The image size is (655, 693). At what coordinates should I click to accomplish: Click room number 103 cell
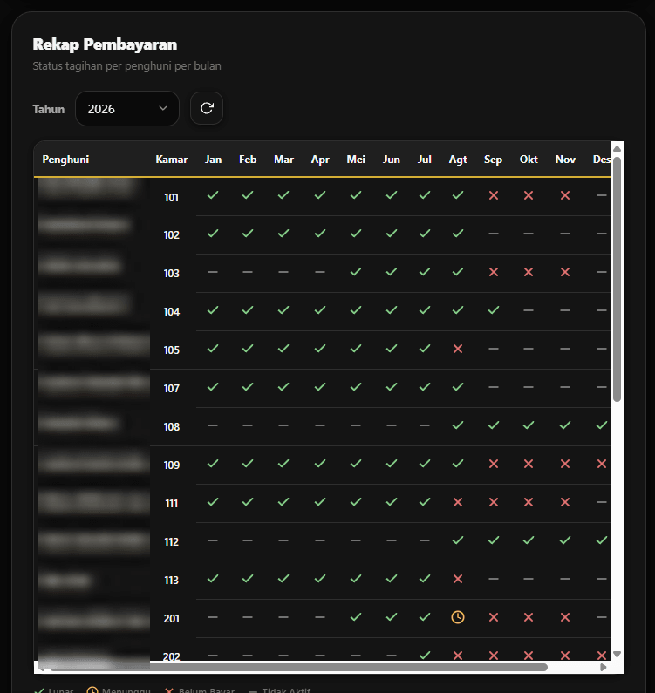point(172,274)
